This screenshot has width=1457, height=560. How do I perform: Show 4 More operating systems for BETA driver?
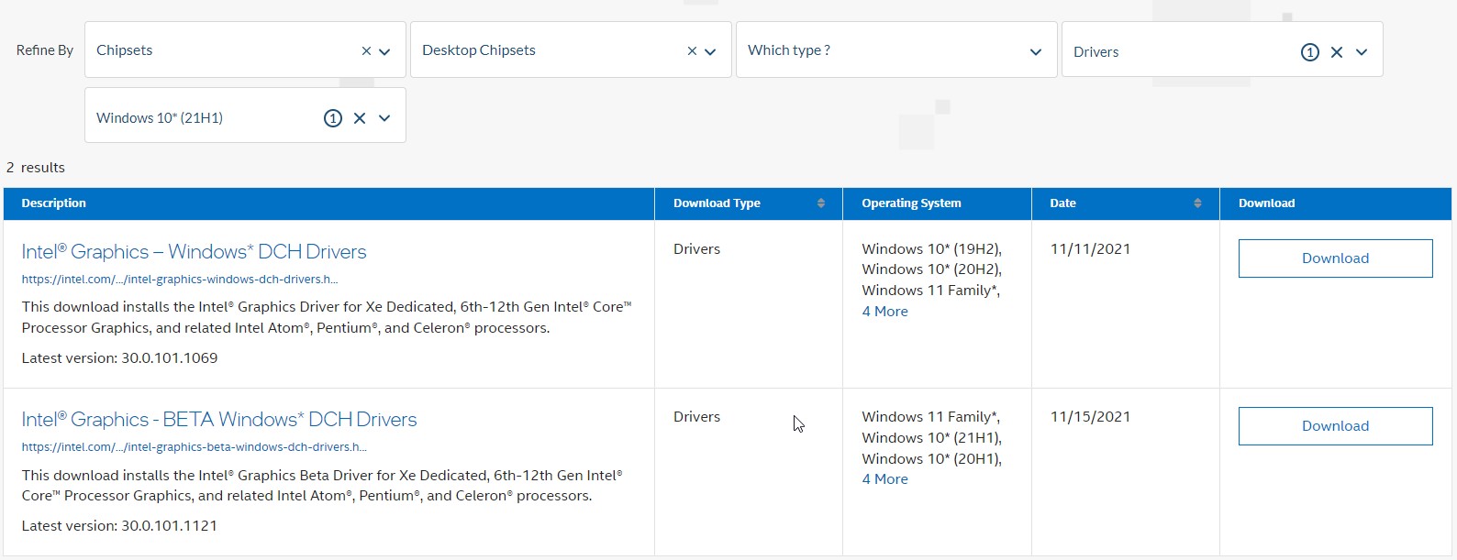pos(884,479)
